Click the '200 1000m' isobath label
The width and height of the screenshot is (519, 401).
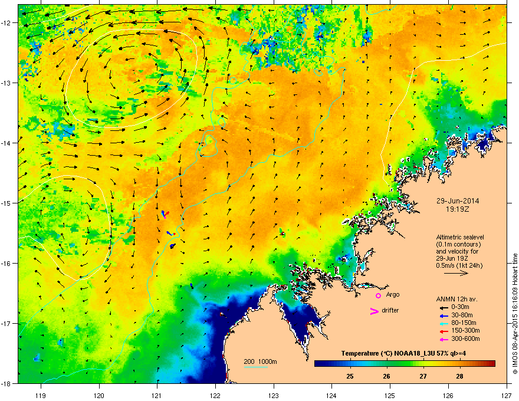tap(260, 361)
